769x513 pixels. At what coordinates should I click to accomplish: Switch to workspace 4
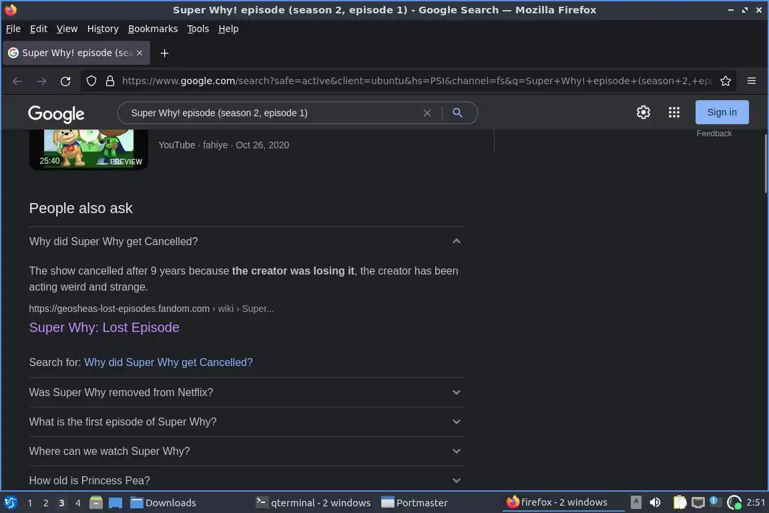(x=77, y=503)
